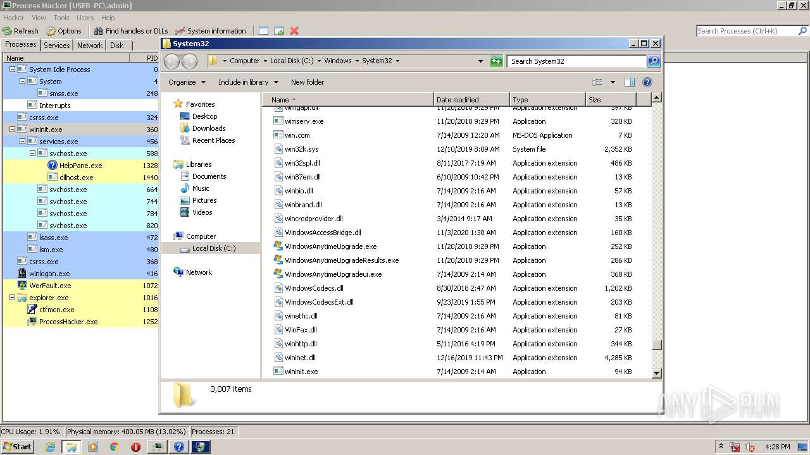The image size is (810, 455).
Task: Open address bar history dropdown arrow
Action: pyautogui.click(x=481, y=61)
